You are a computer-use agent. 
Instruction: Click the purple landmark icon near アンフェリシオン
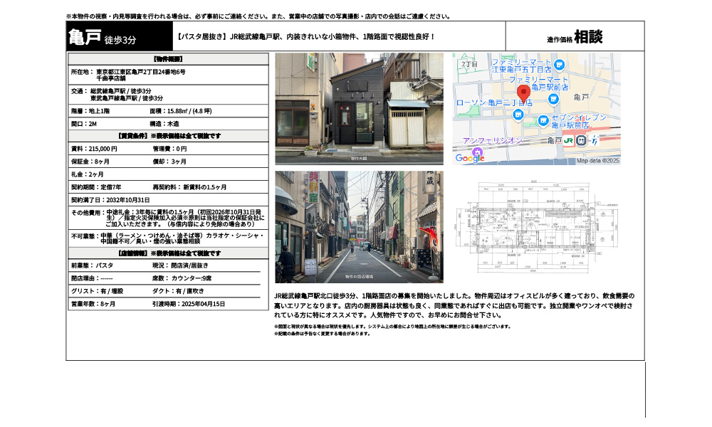tap(478, 150)
